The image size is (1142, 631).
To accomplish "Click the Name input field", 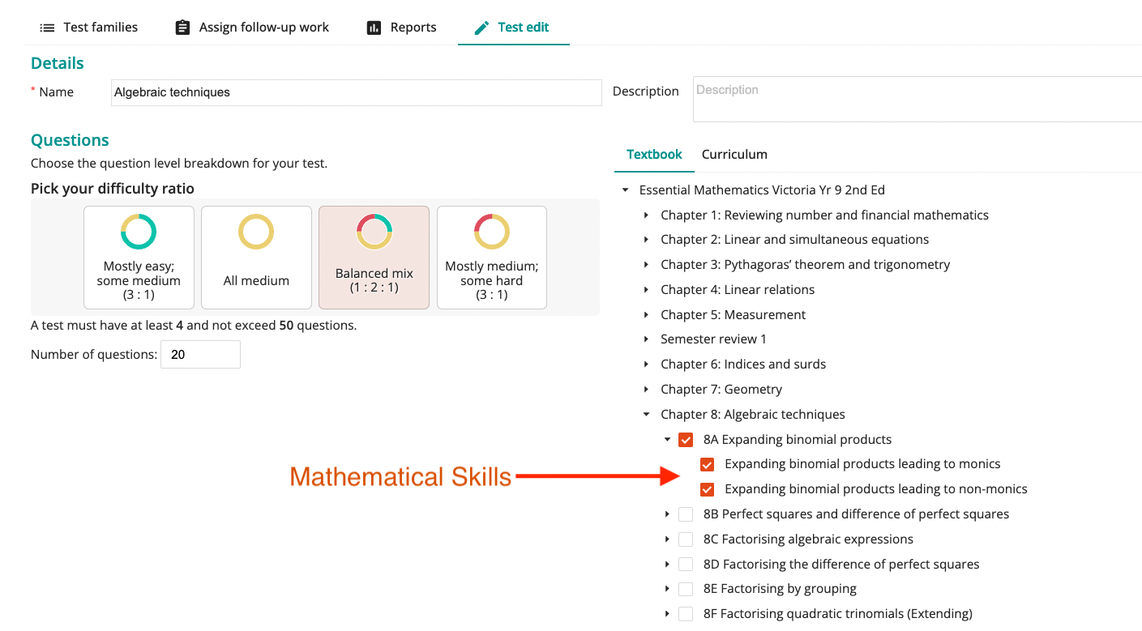I will pos(357,92).
